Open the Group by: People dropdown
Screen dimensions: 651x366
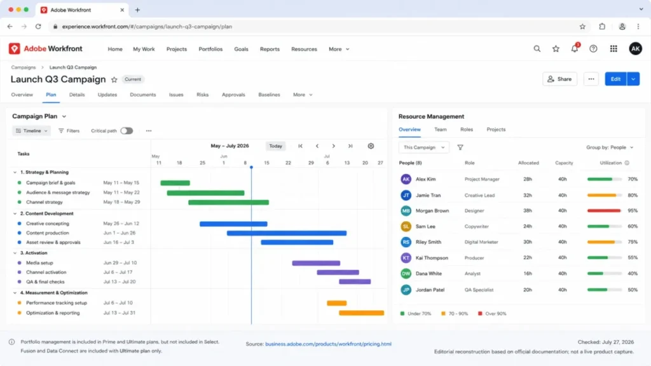610,147
